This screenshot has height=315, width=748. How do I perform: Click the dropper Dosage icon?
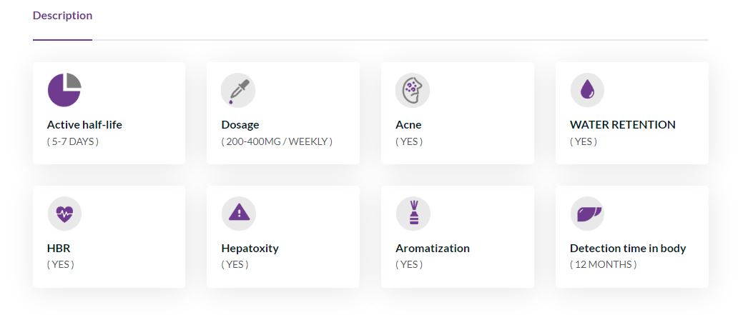238,90
